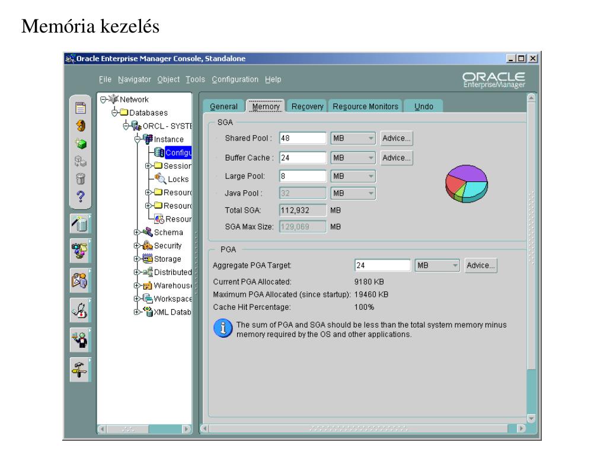
Task: Open the camera and notes tools drawer
Action: [81, 251]
